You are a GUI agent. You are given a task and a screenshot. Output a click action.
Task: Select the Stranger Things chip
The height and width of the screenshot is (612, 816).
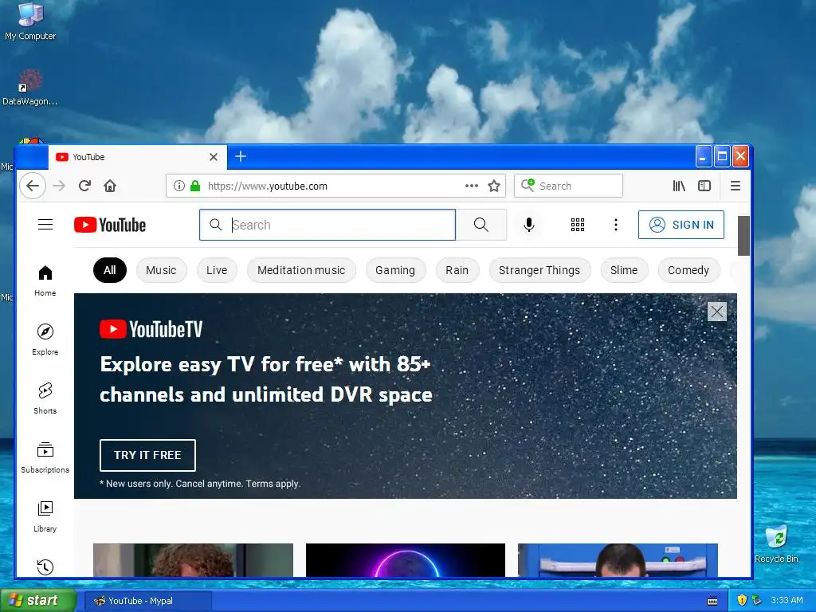[x=539, y=270]
